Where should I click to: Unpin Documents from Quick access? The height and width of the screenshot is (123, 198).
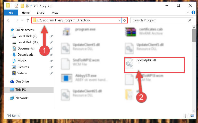coord(51,48)
